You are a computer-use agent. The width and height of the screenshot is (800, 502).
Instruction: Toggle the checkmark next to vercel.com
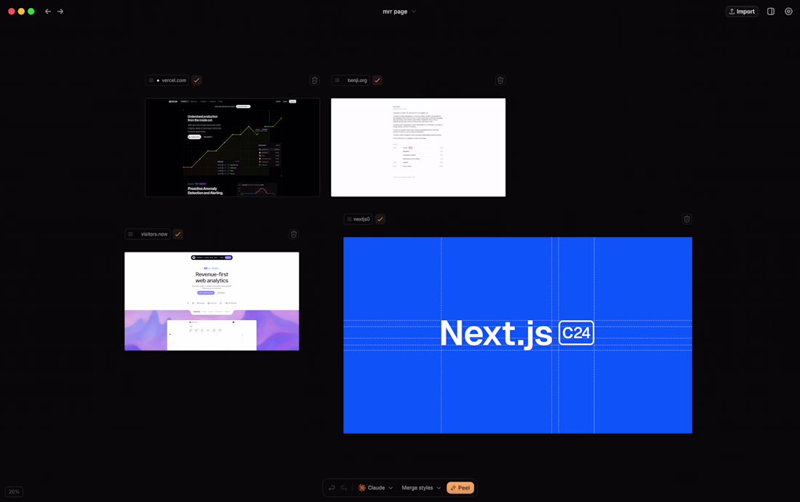196,80
